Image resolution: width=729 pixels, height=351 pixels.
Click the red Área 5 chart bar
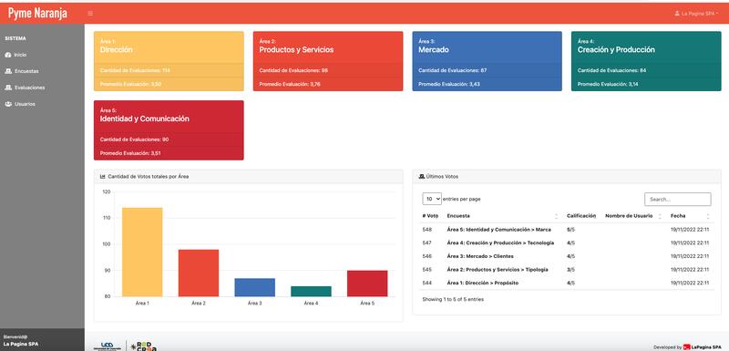click(x=367, y=284)
